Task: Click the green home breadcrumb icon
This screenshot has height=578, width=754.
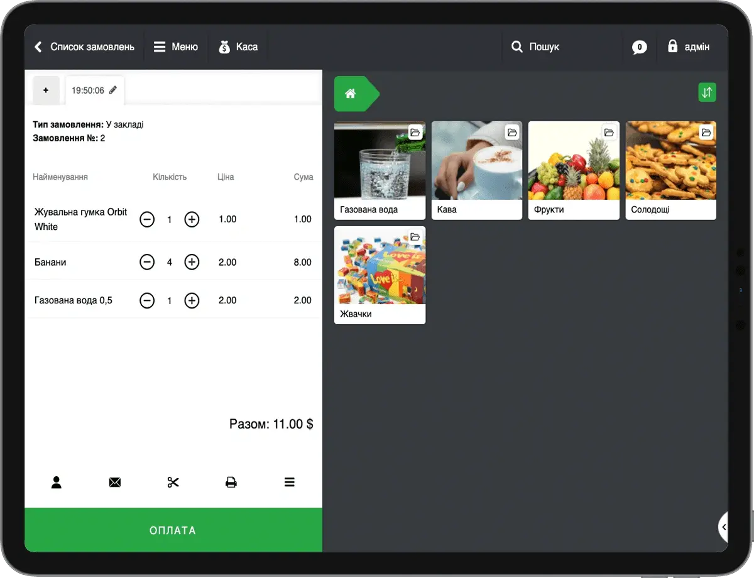Action: pyautogui.click(x=351, y=94)
